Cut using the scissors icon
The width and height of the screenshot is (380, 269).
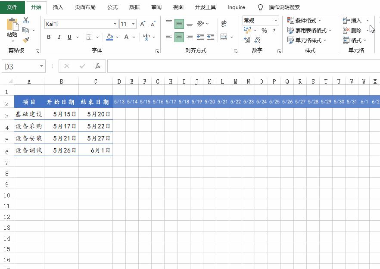[26, 21]
